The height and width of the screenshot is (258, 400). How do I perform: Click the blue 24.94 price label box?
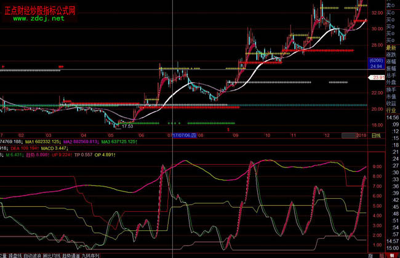pos(376,63)
